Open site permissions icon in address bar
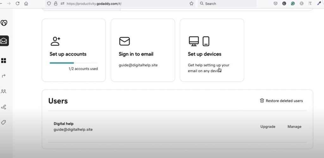Screen dimensions: 324x158 click(x=62, y=3)
